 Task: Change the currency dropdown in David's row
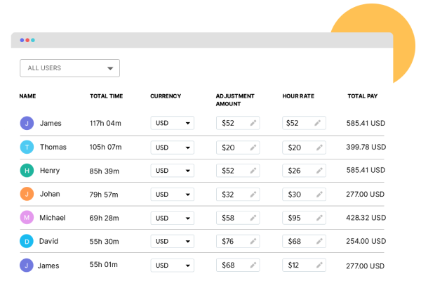coord(173,241)
